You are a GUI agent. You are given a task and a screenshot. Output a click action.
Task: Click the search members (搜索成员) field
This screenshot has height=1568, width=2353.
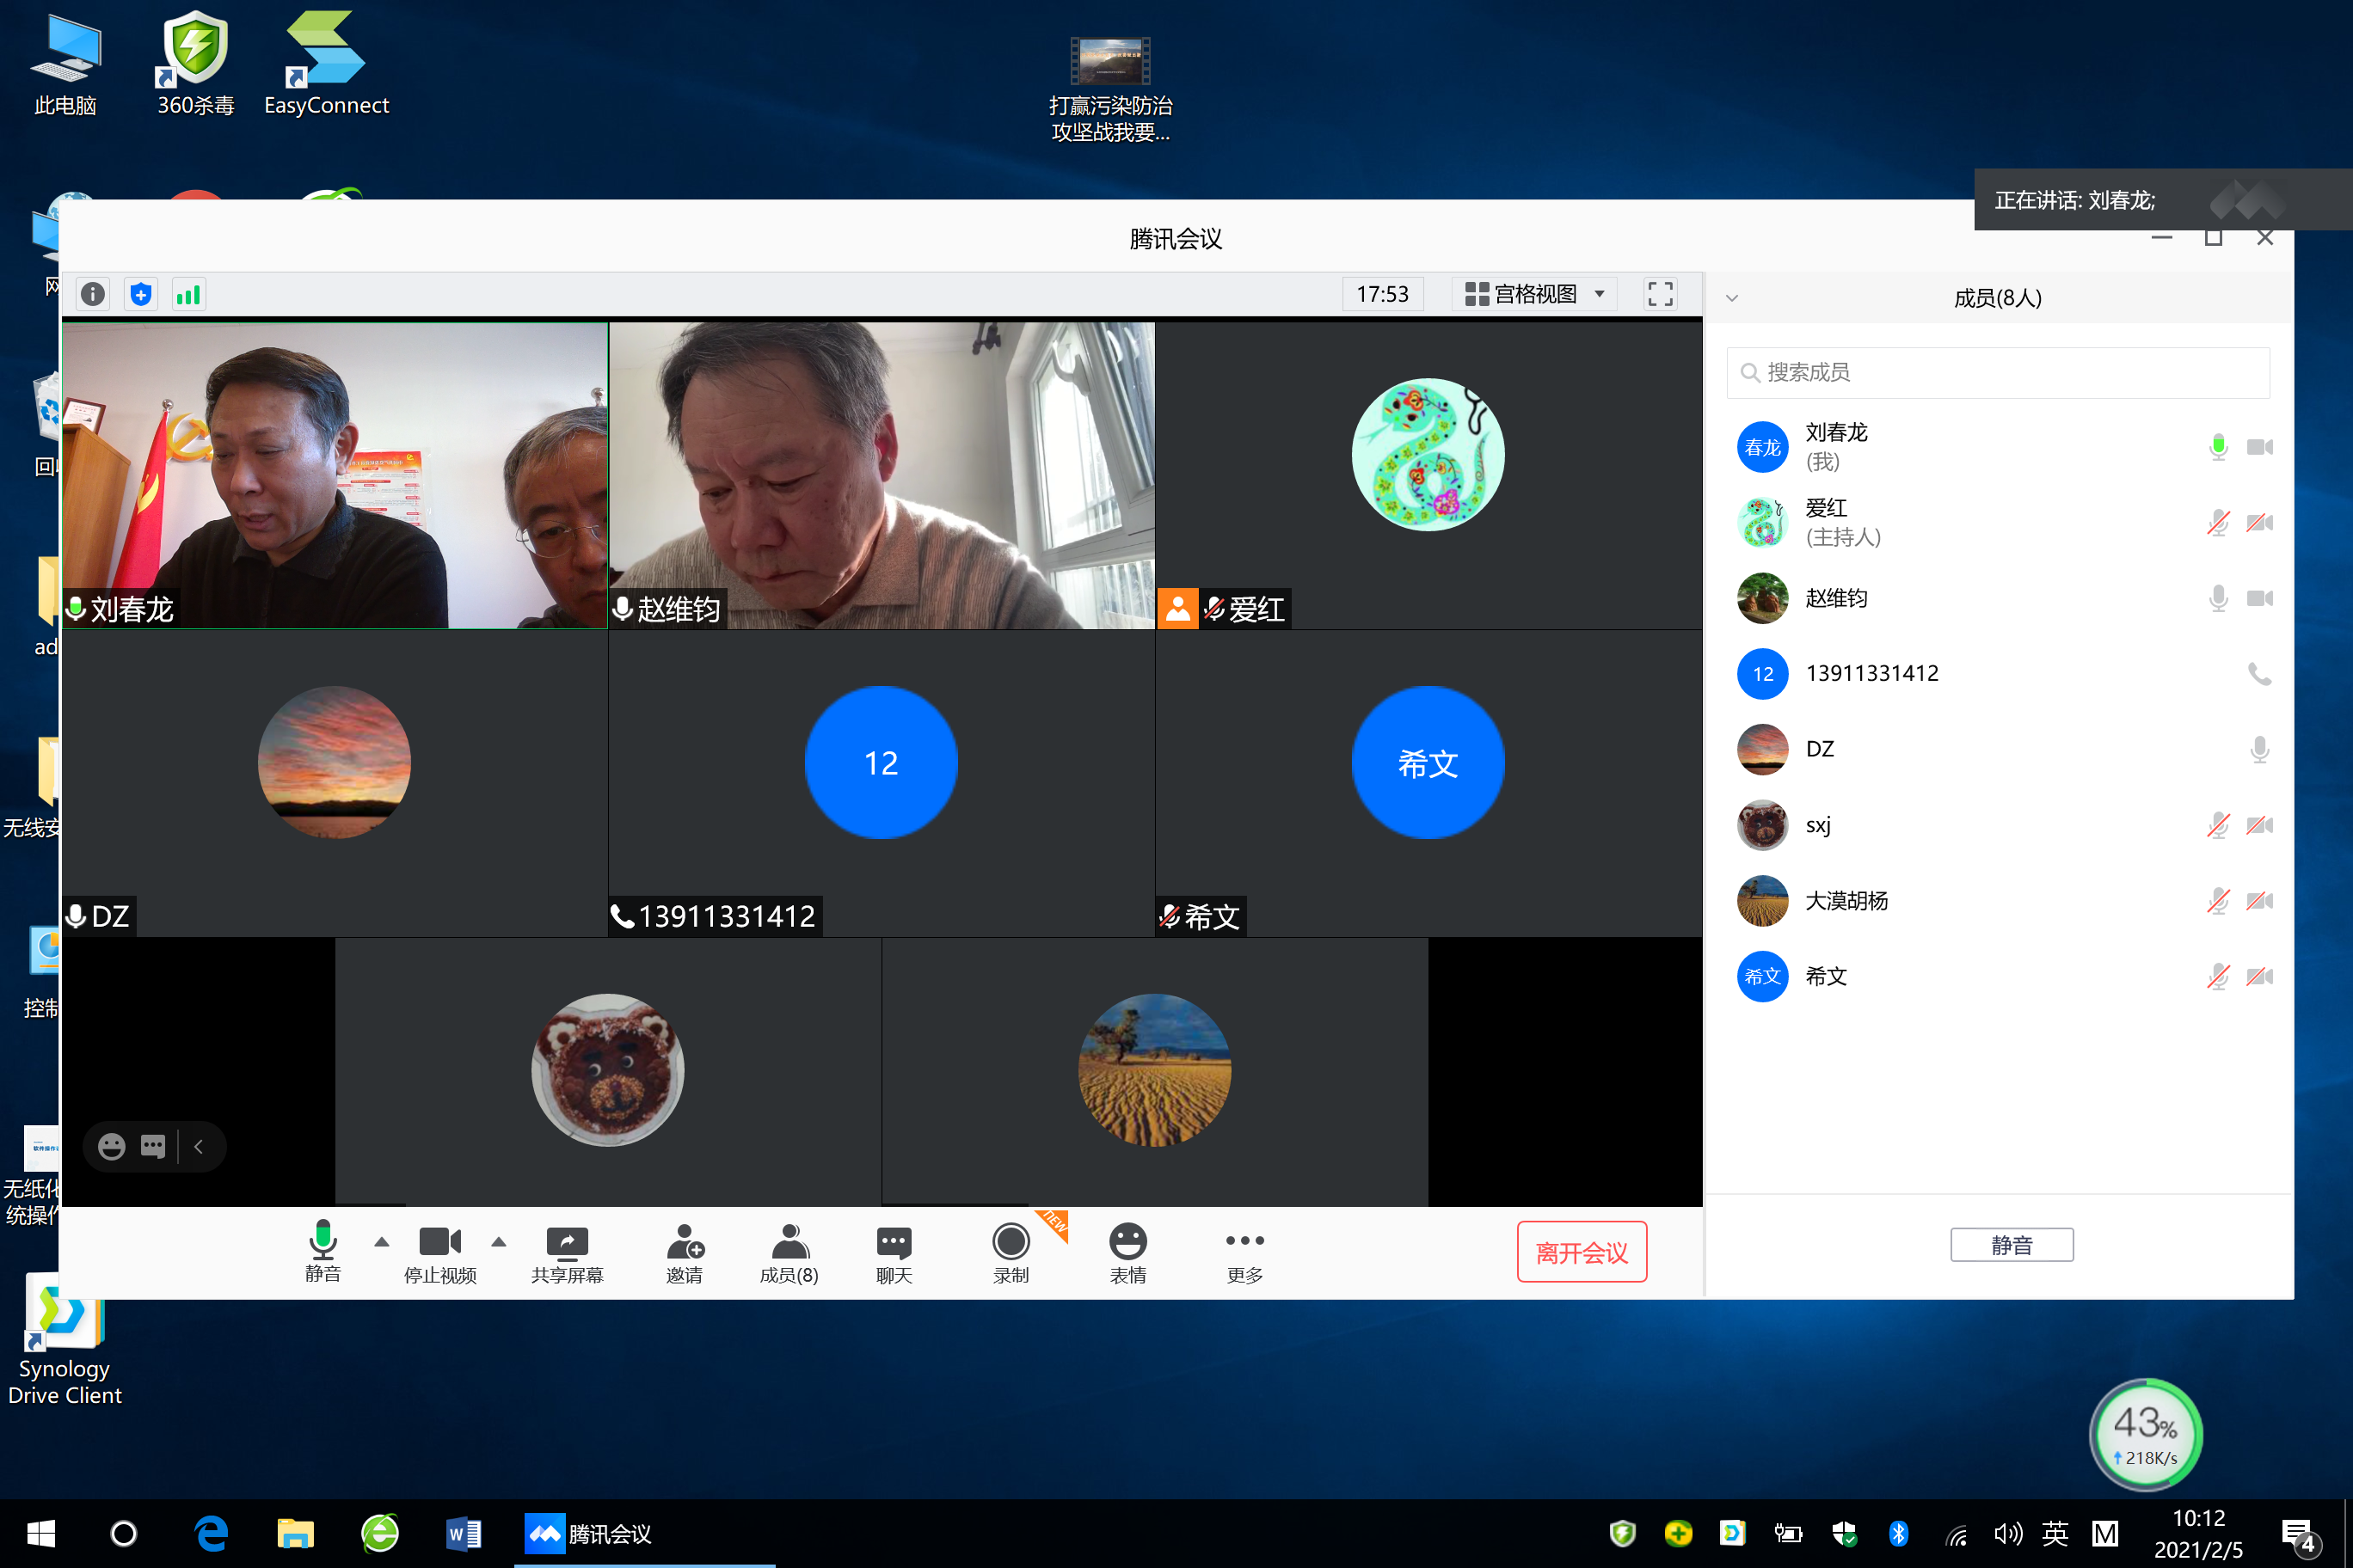[1998, 372]
